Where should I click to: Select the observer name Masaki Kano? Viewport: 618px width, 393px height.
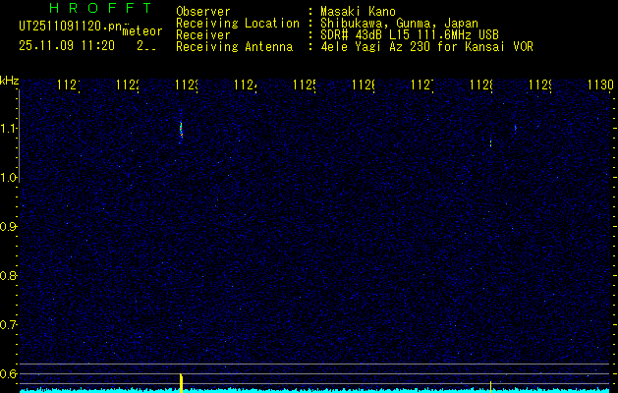click(x=358, y=12)
